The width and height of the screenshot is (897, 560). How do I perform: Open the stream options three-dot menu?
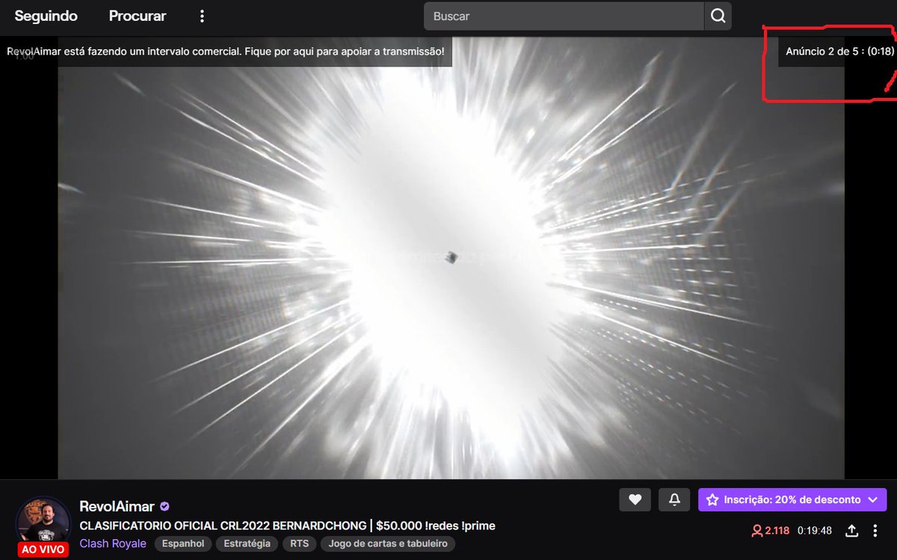tap(875, 531)
